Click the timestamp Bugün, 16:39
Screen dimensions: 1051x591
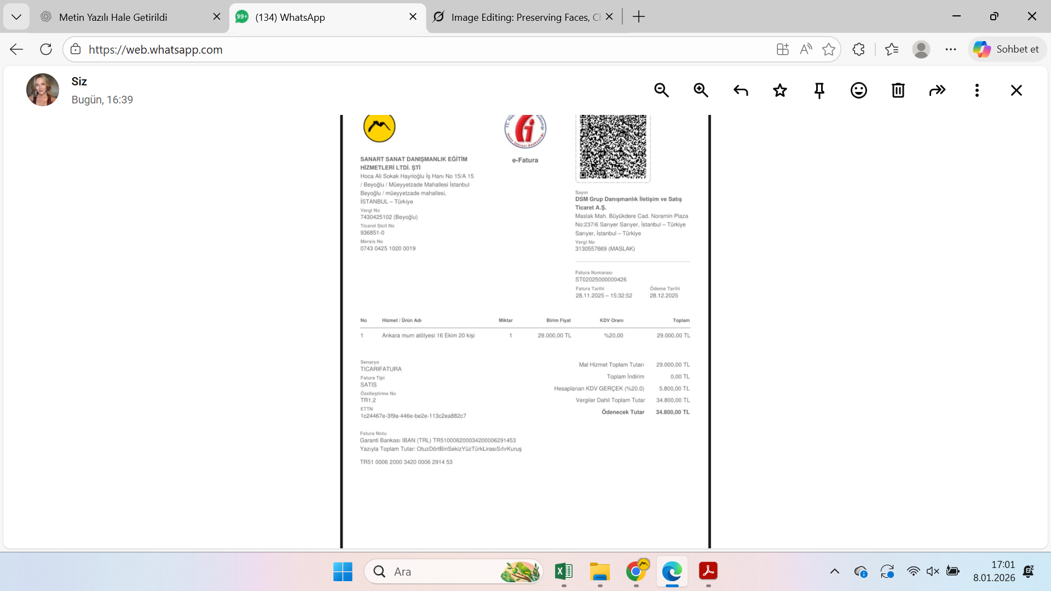(x=102, y=100)
